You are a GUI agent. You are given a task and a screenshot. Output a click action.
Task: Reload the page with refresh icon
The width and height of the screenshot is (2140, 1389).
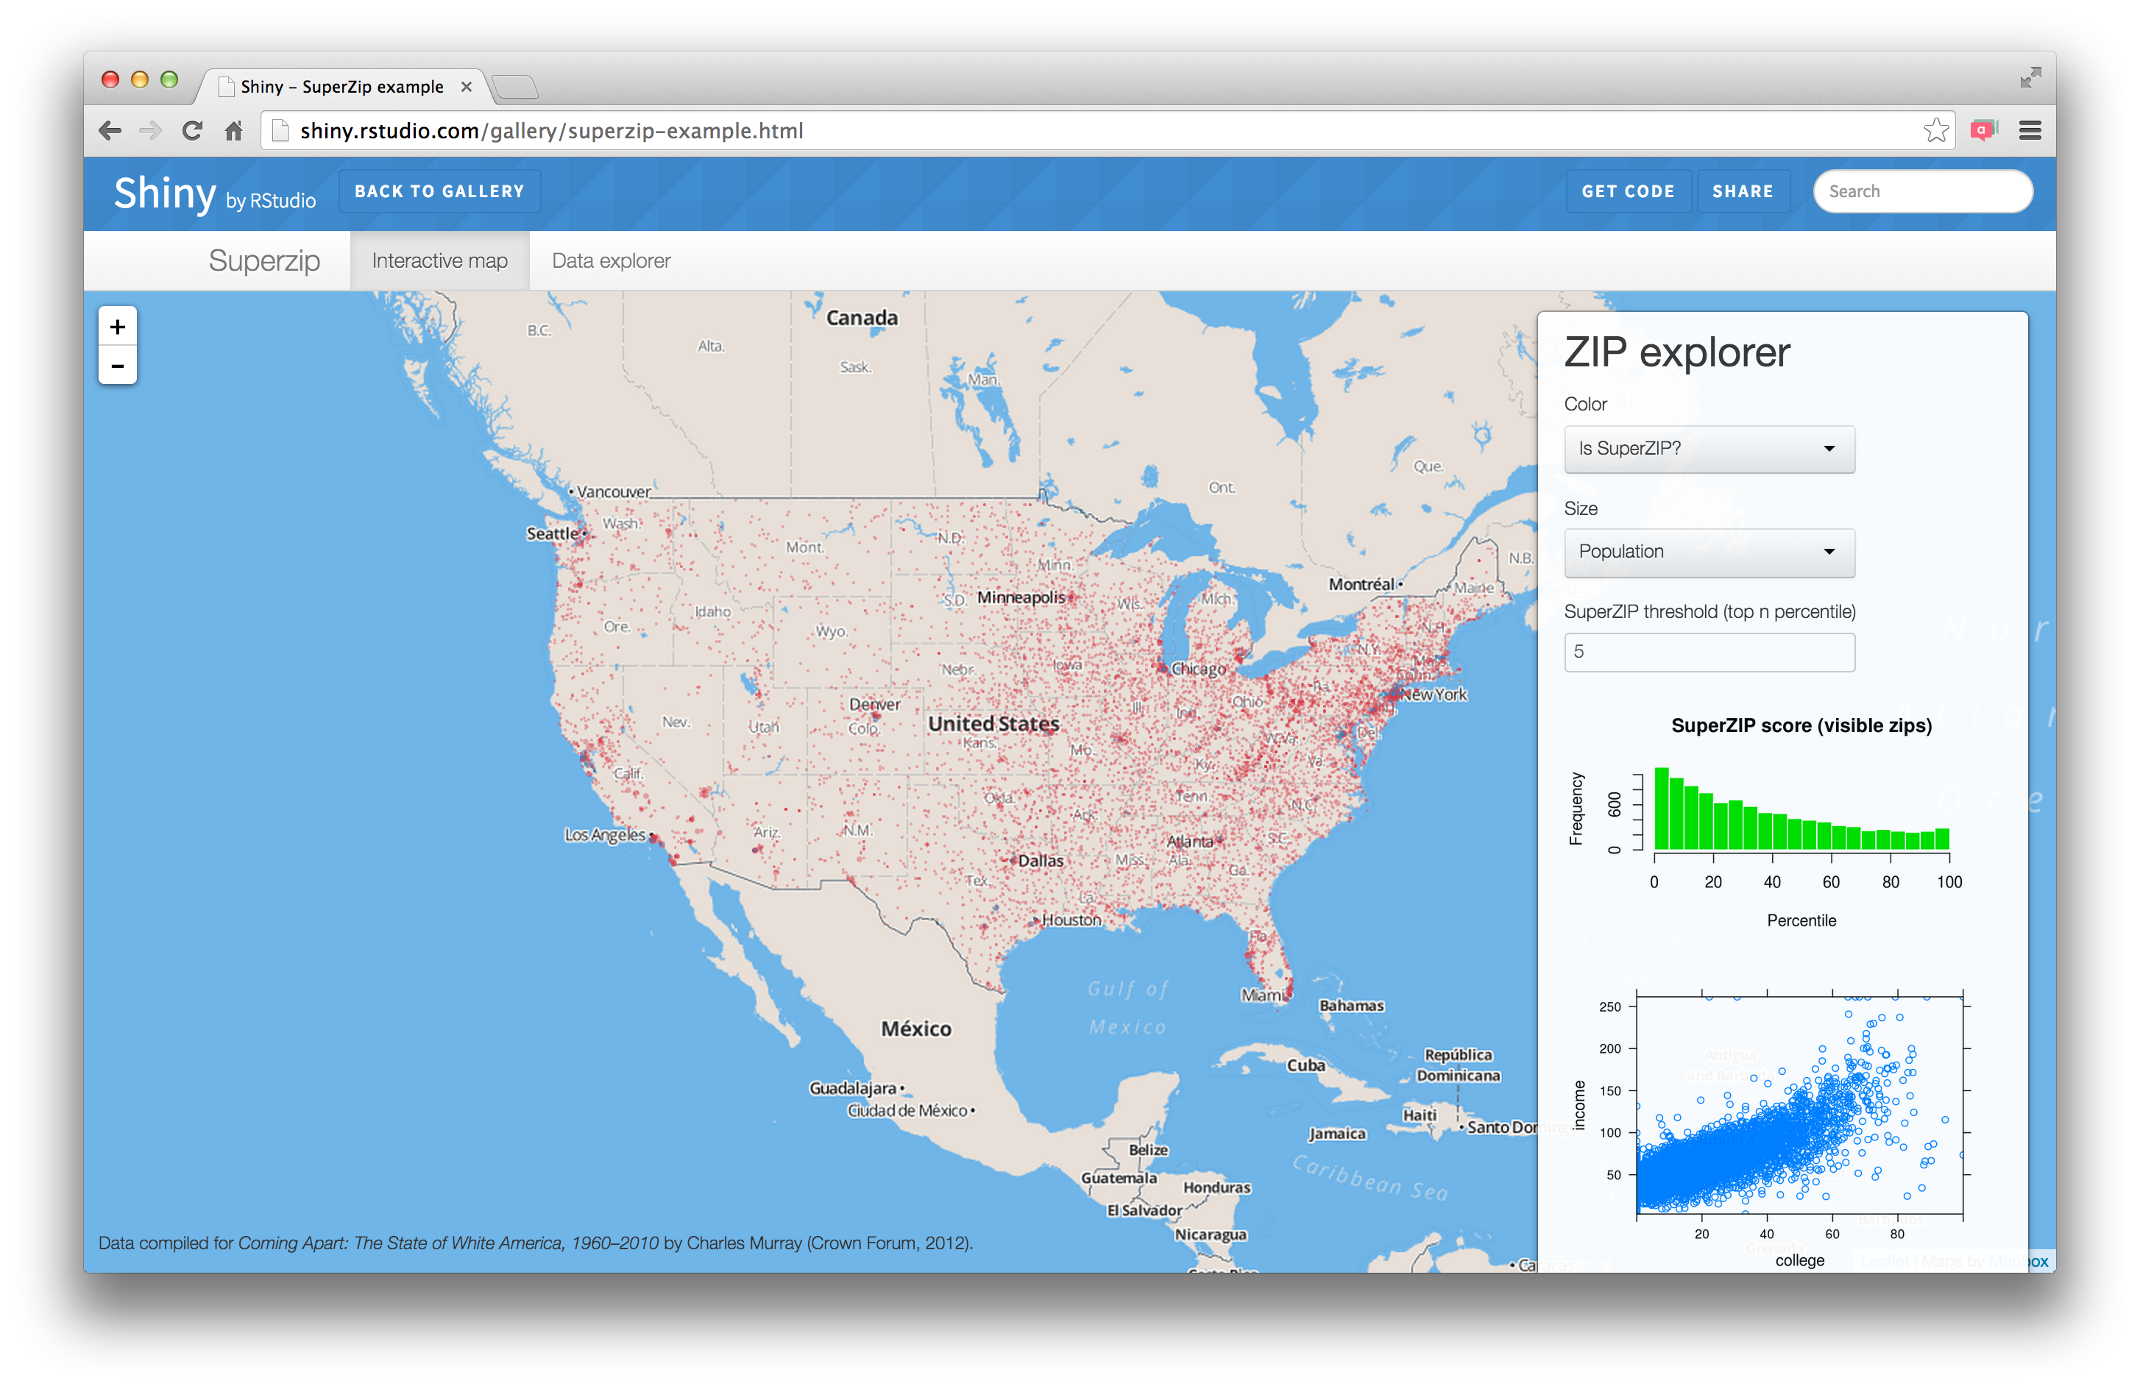click(191, 131)
